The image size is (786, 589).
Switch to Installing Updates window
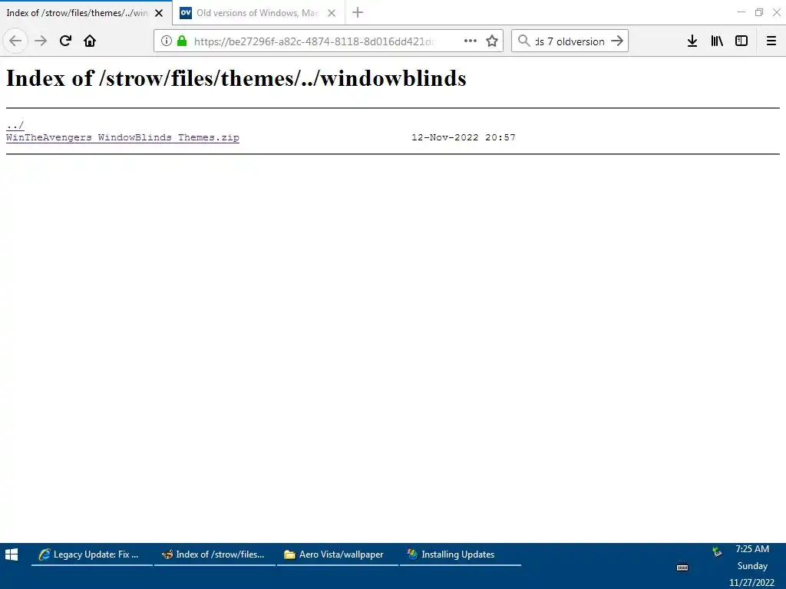click(x=461, y=554)
